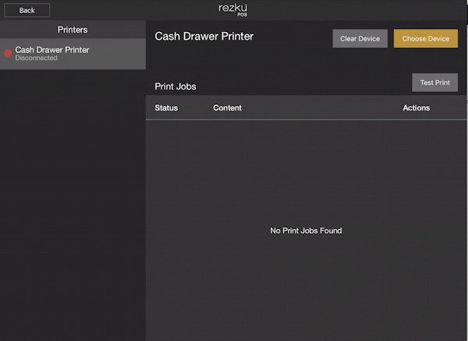
Task: Click the Cash Drawer Printer page title
Action: [x=204, y=37]
